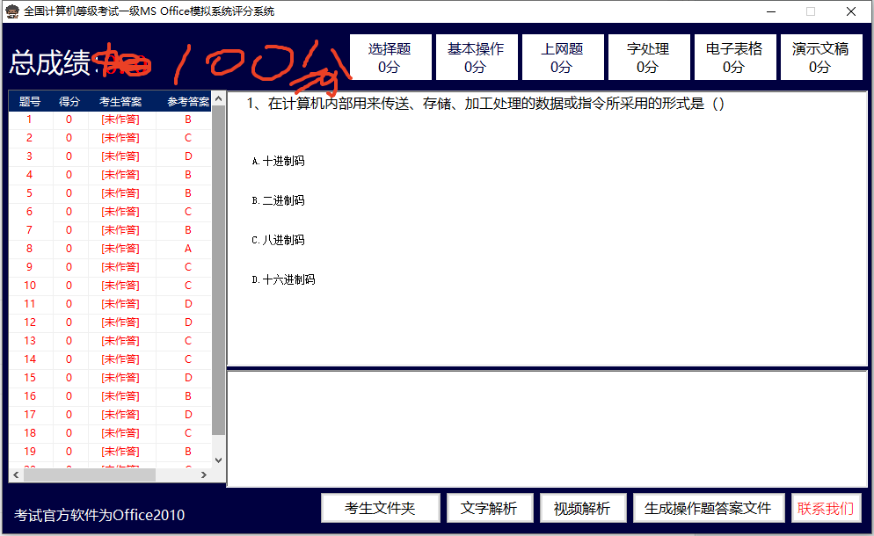This screenshot has height=536, width=874.
Task: Select question row 5 in the list
Action: tap(110, 192)
